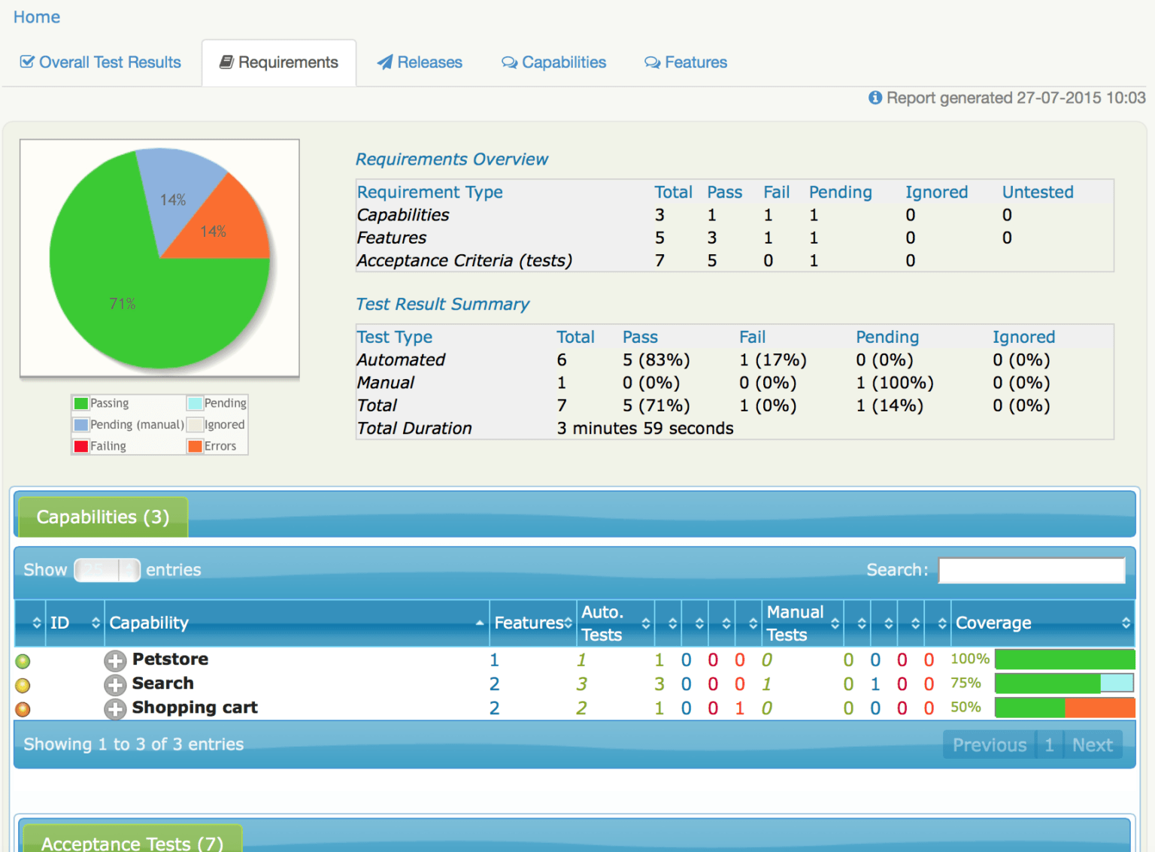
Task: Switch to the Overall Test Results tab
Action: point(108,62)
